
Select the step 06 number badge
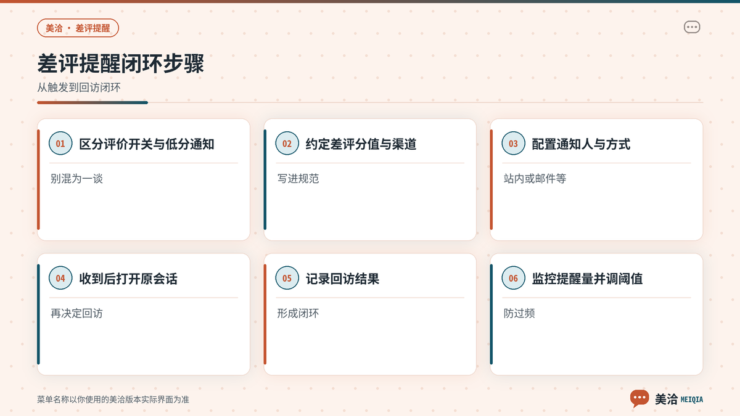(x=513, y=279)
